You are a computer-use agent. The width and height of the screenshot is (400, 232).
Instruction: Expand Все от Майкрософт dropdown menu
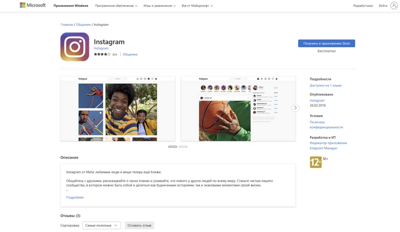(x=197, y=5)
